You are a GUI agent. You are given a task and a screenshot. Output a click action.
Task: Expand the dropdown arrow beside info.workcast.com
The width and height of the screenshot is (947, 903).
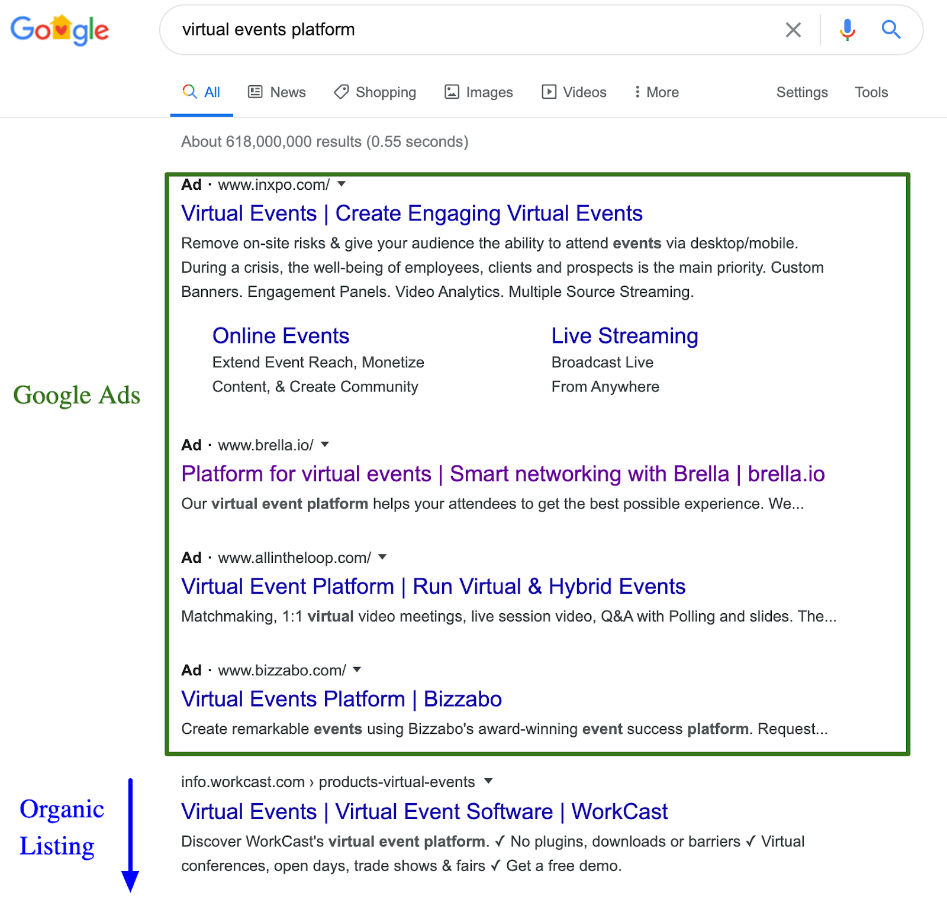click(488, 781)
